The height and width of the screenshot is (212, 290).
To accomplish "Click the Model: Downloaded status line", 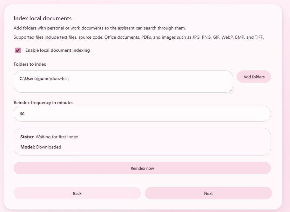I will coord(40,147).
